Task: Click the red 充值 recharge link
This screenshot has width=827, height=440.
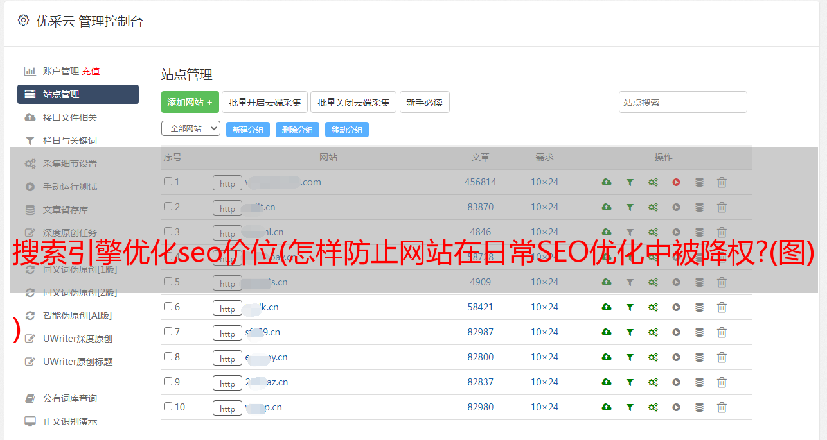Action: tap(91, 71)
